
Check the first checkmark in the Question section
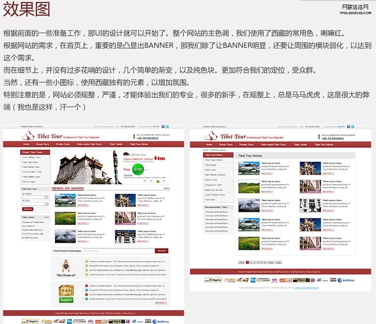click(86, 287)
